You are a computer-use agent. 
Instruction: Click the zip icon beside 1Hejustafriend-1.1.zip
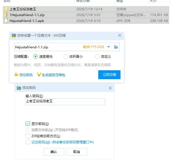click(6, 15)
